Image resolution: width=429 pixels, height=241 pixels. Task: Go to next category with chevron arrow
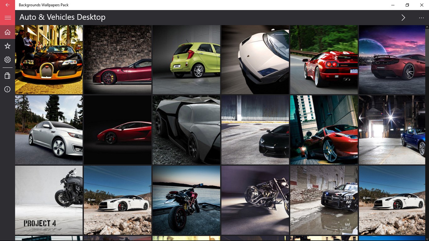pyautogui.click(x=403, y=18)
